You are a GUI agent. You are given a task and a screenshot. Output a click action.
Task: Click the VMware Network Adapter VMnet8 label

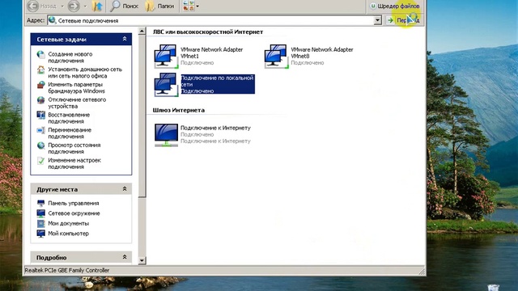[x=322, y=53]
